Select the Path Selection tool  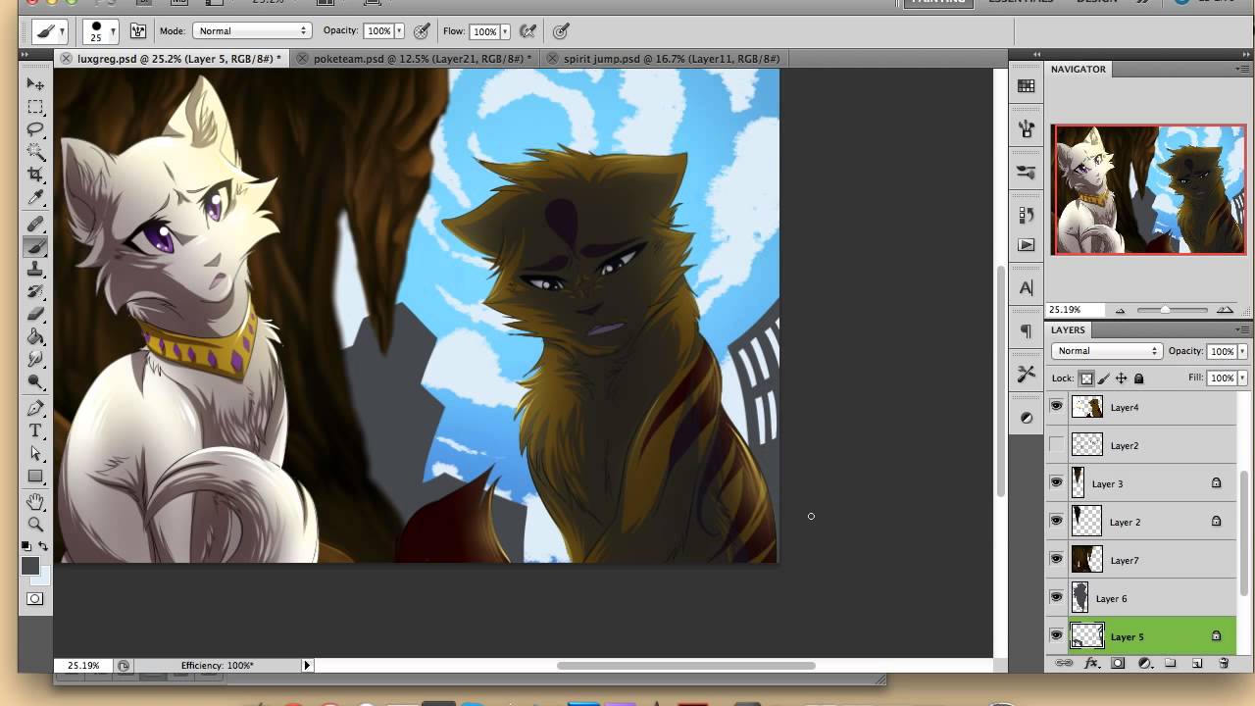[x=35, y=454]
